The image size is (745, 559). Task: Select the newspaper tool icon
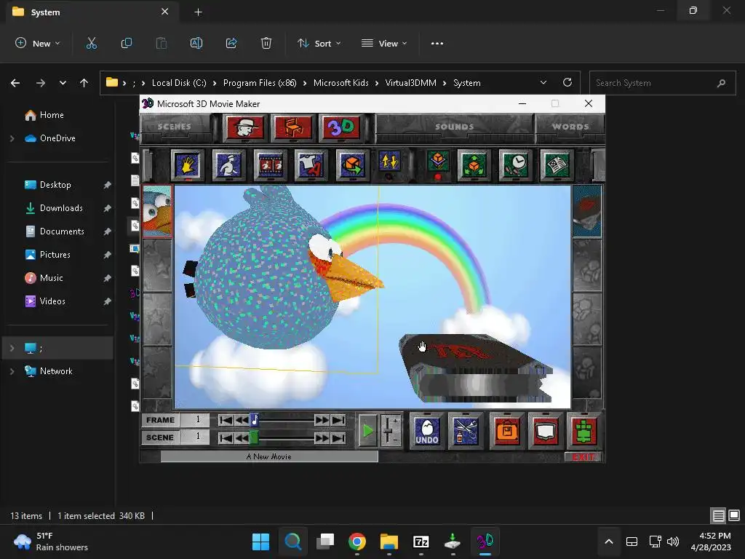pos(557,165)
